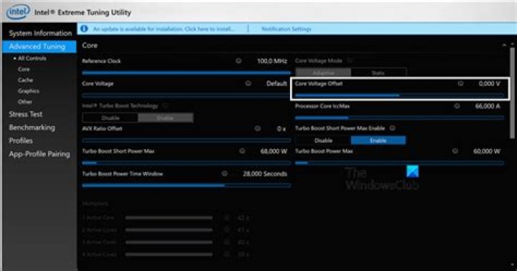Click the update available install link
This screenshot has width=517, height=271.
pyautogui.click(x=164, y=29)
